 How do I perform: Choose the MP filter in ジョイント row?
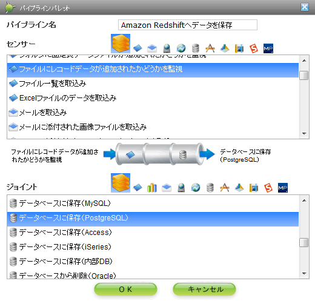(283, 188)
